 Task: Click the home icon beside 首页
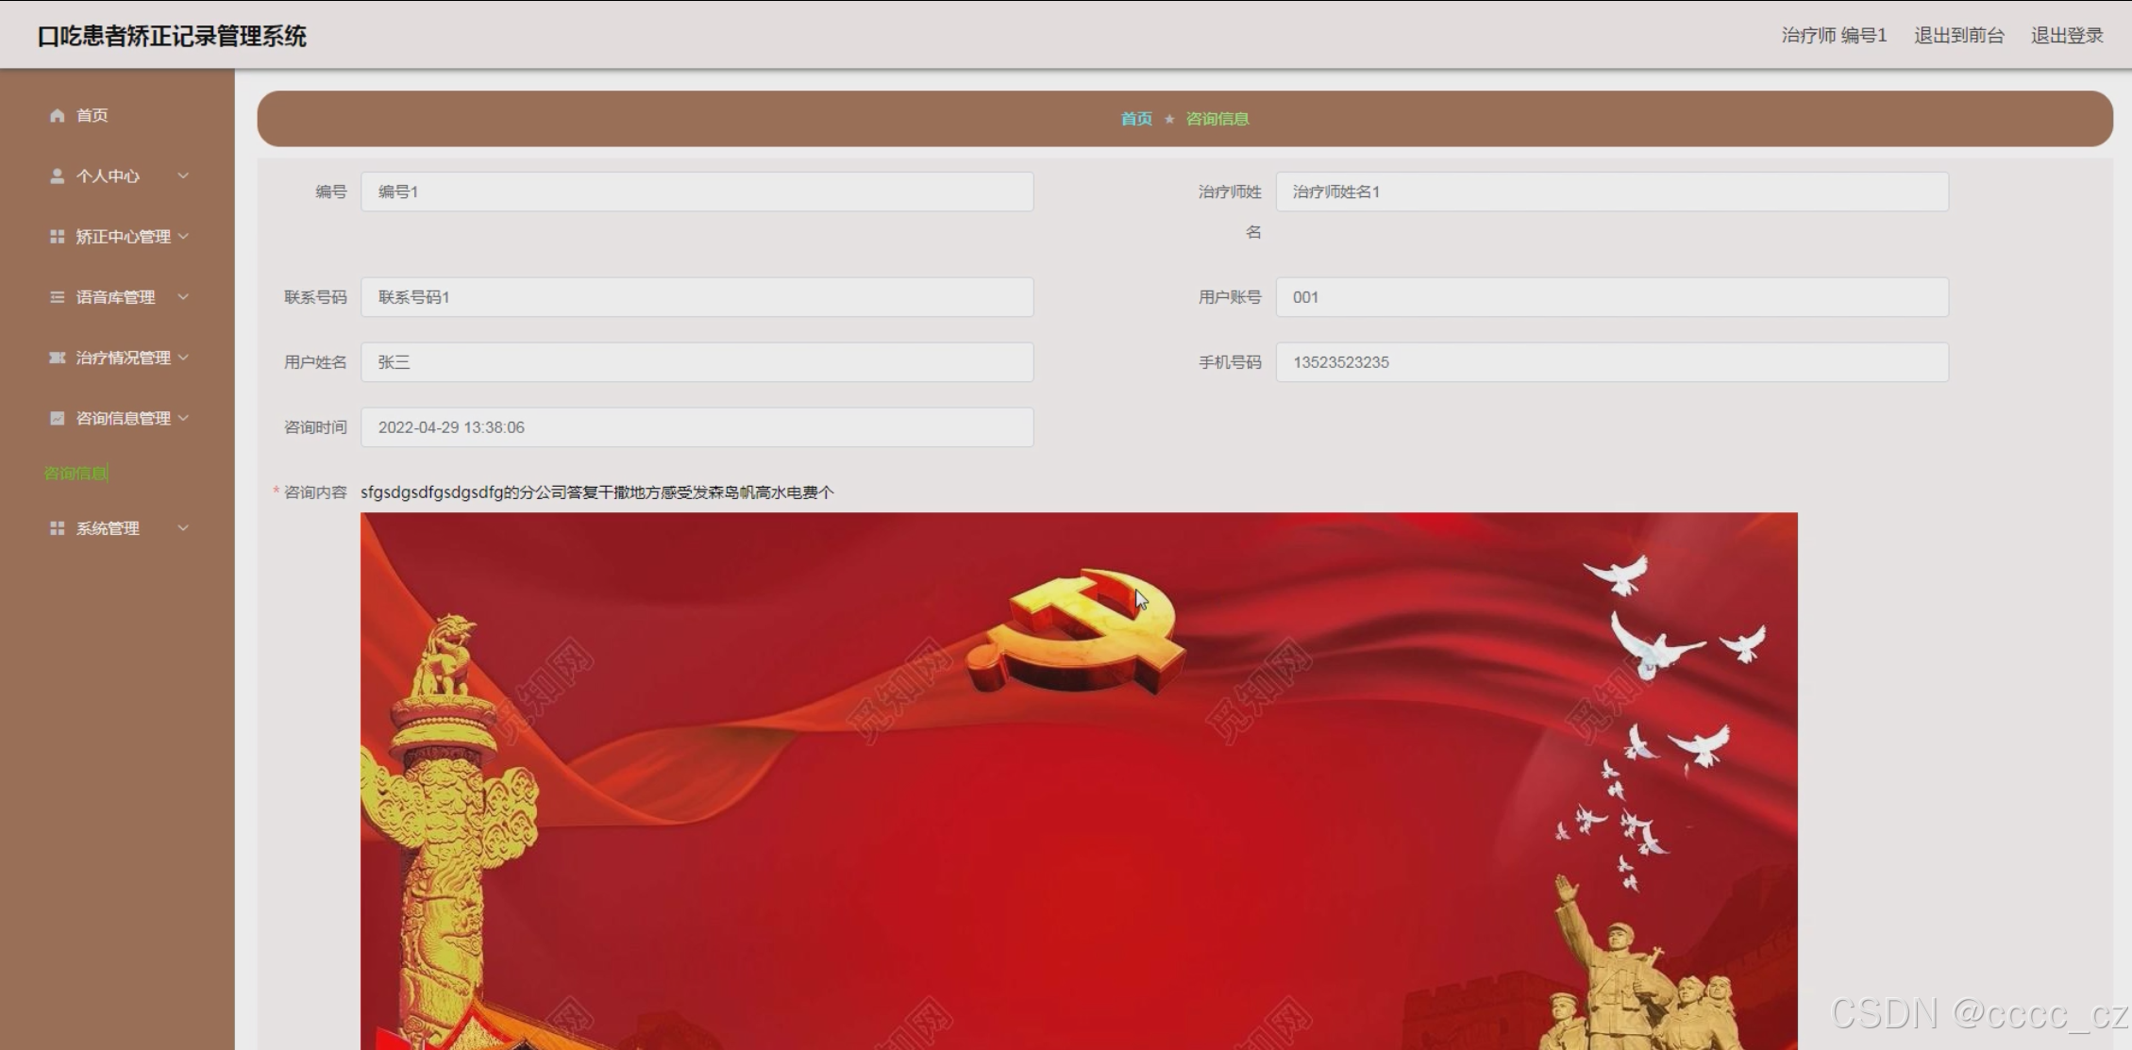click(57, 115)
